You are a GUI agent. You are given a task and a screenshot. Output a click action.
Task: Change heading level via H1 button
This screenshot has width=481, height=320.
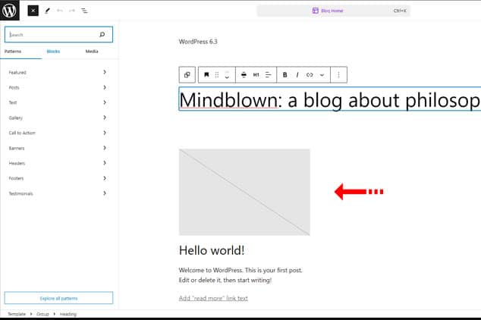(x=256, y=75)
